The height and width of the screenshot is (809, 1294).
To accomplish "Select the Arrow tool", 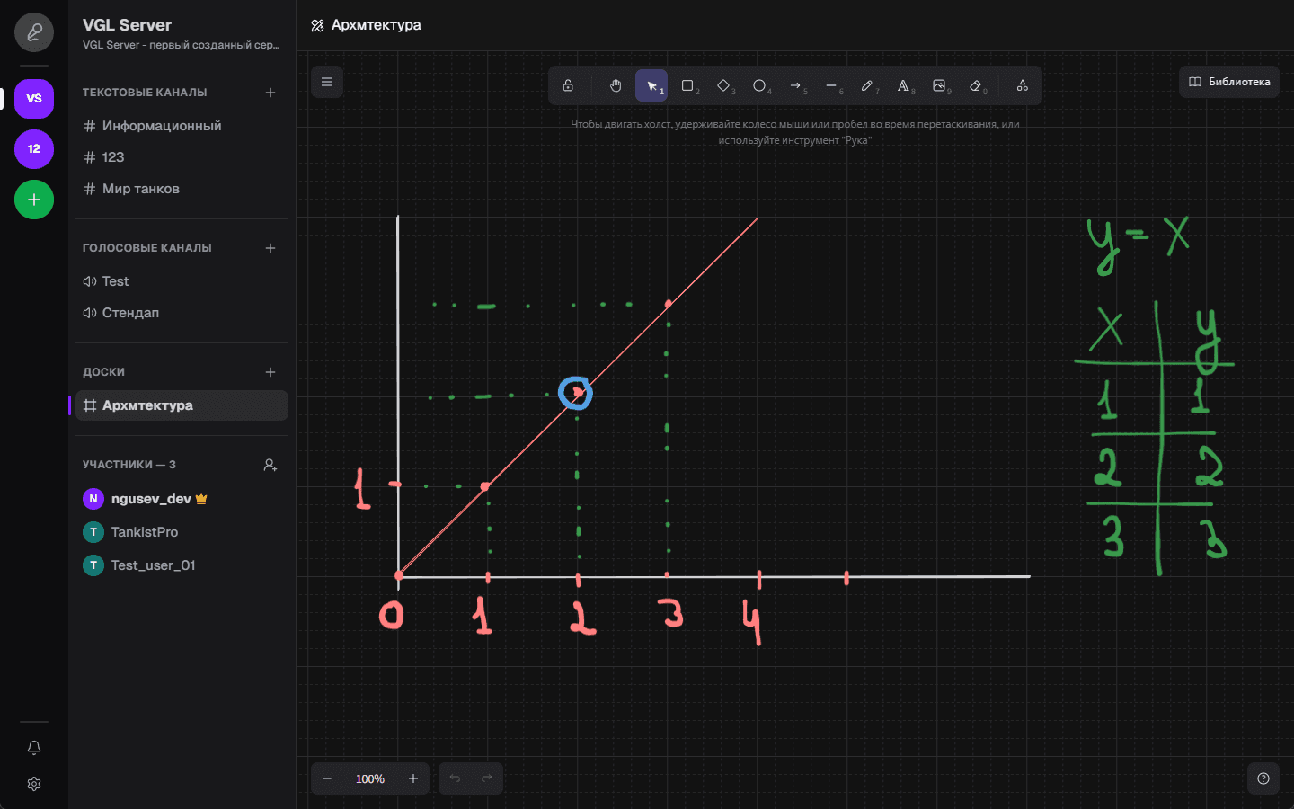I will tap(795, 85).
